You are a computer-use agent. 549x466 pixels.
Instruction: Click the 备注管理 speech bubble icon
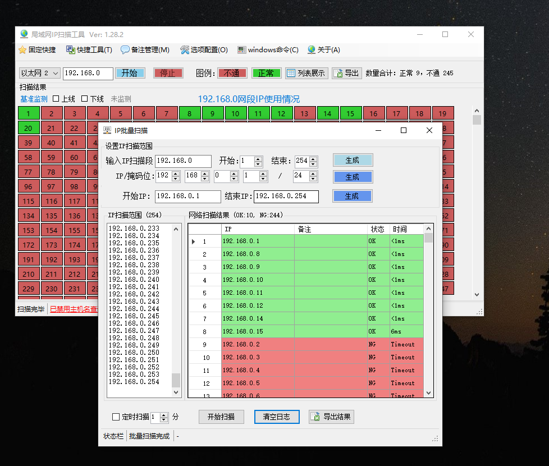tap(125, 50)
